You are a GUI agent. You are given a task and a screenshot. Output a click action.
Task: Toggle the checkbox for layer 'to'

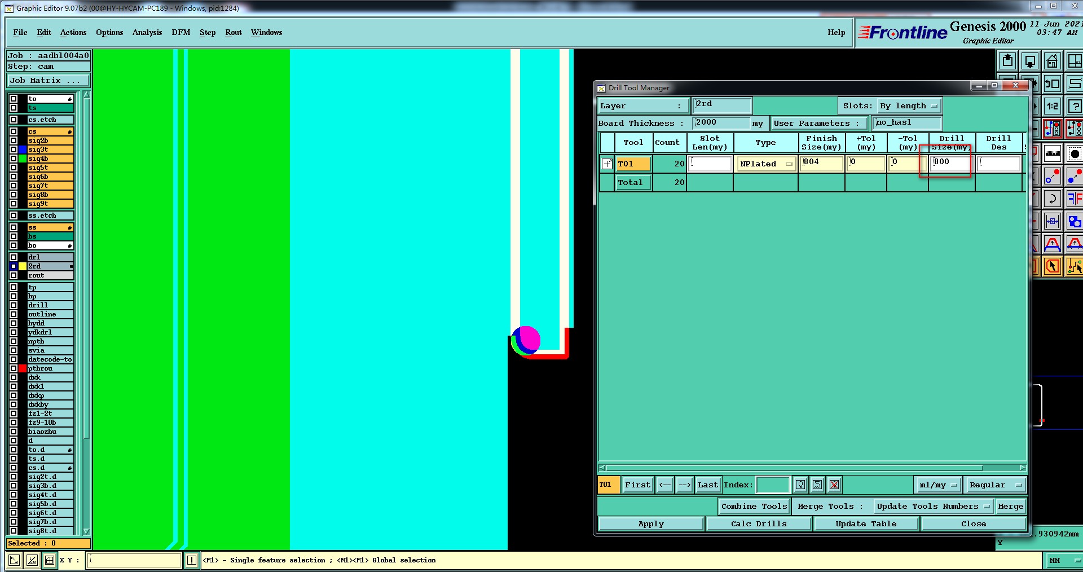click(14, 99)
